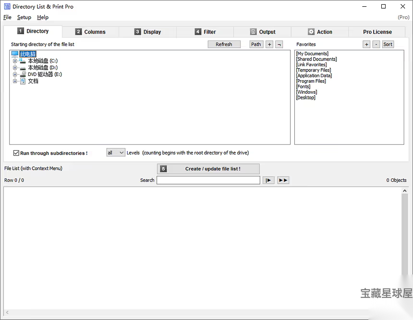
Task: Select [Shared Documents] favorite
Action: pyautogui.click(x=316, y=59)
